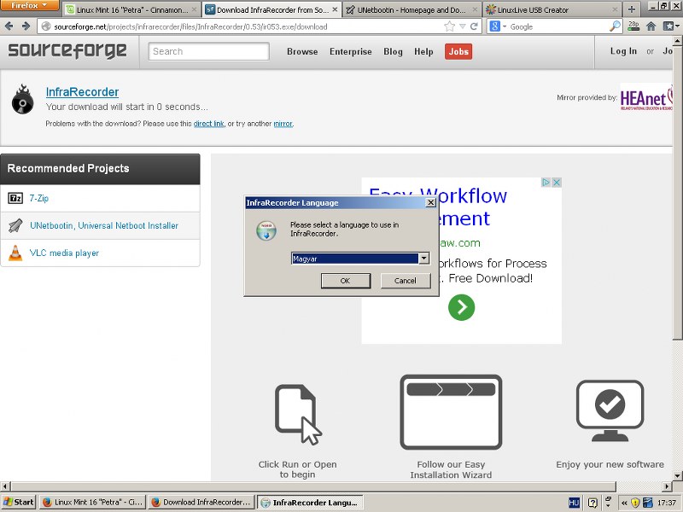Open the Blog link in navigation
The height and width of the screenshot is (512, 683).
[x=393, y=51]
